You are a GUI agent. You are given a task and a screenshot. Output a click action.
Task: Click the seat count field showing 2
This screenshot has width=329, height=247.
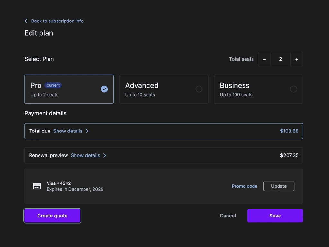click(x=280, y=59)
